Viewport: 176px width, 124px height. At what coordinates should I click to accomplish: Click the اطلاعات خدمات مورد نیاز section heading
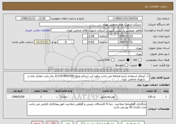coord(153,85)
